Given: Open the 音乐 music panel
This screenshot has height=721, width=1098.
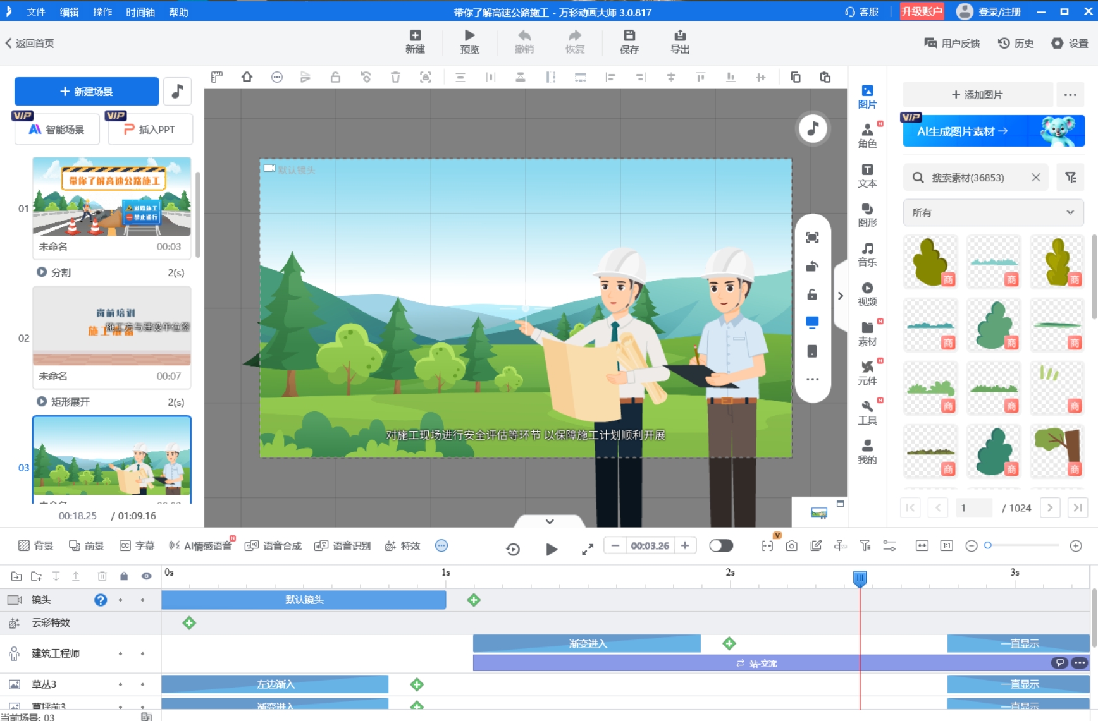Looking at the screenshot, I should [x=867, y=255].
